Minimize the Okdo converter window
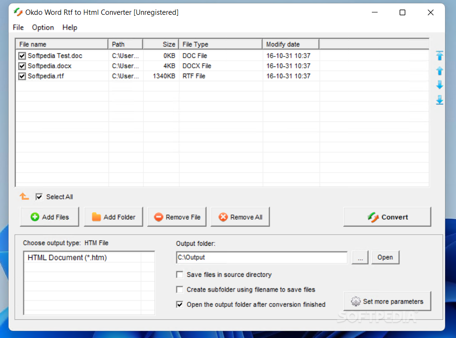 [375, 12]
